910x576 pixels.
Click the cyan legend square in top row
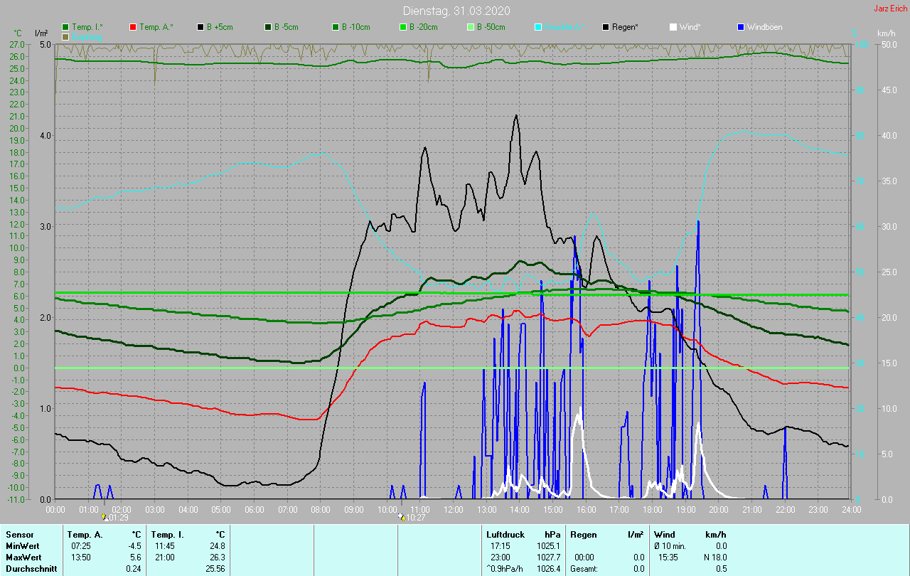538,27
